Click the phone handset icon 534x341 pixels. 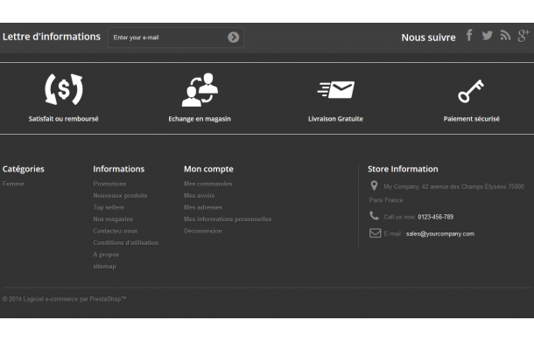click(x=374, y=216)
